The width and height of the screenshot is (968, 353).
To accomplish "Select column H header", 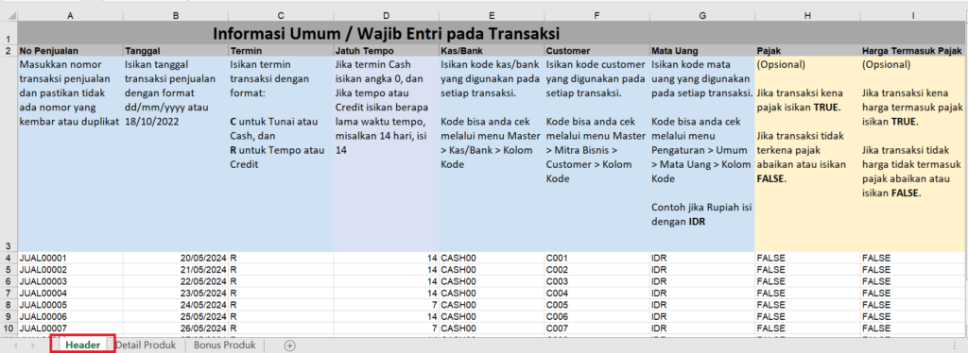I will point(807,15).
